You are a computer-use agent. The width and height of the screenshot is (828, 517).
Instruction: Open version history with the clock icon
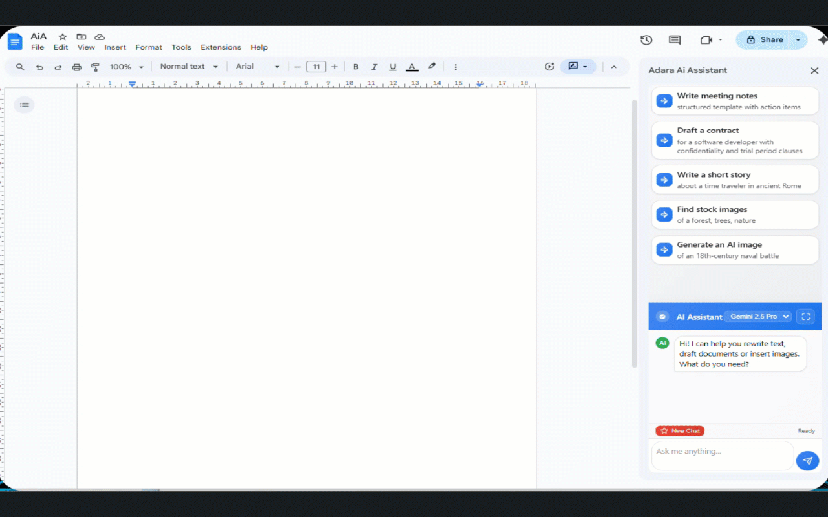(x=646, y=39)
